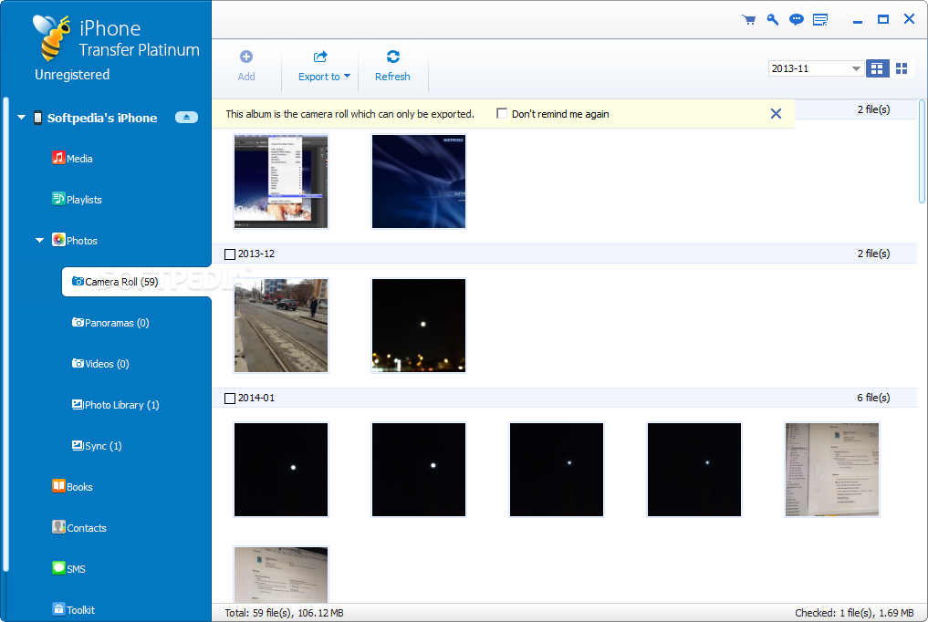
Task: Click the Panoramas camera icon
Action: 78,322
